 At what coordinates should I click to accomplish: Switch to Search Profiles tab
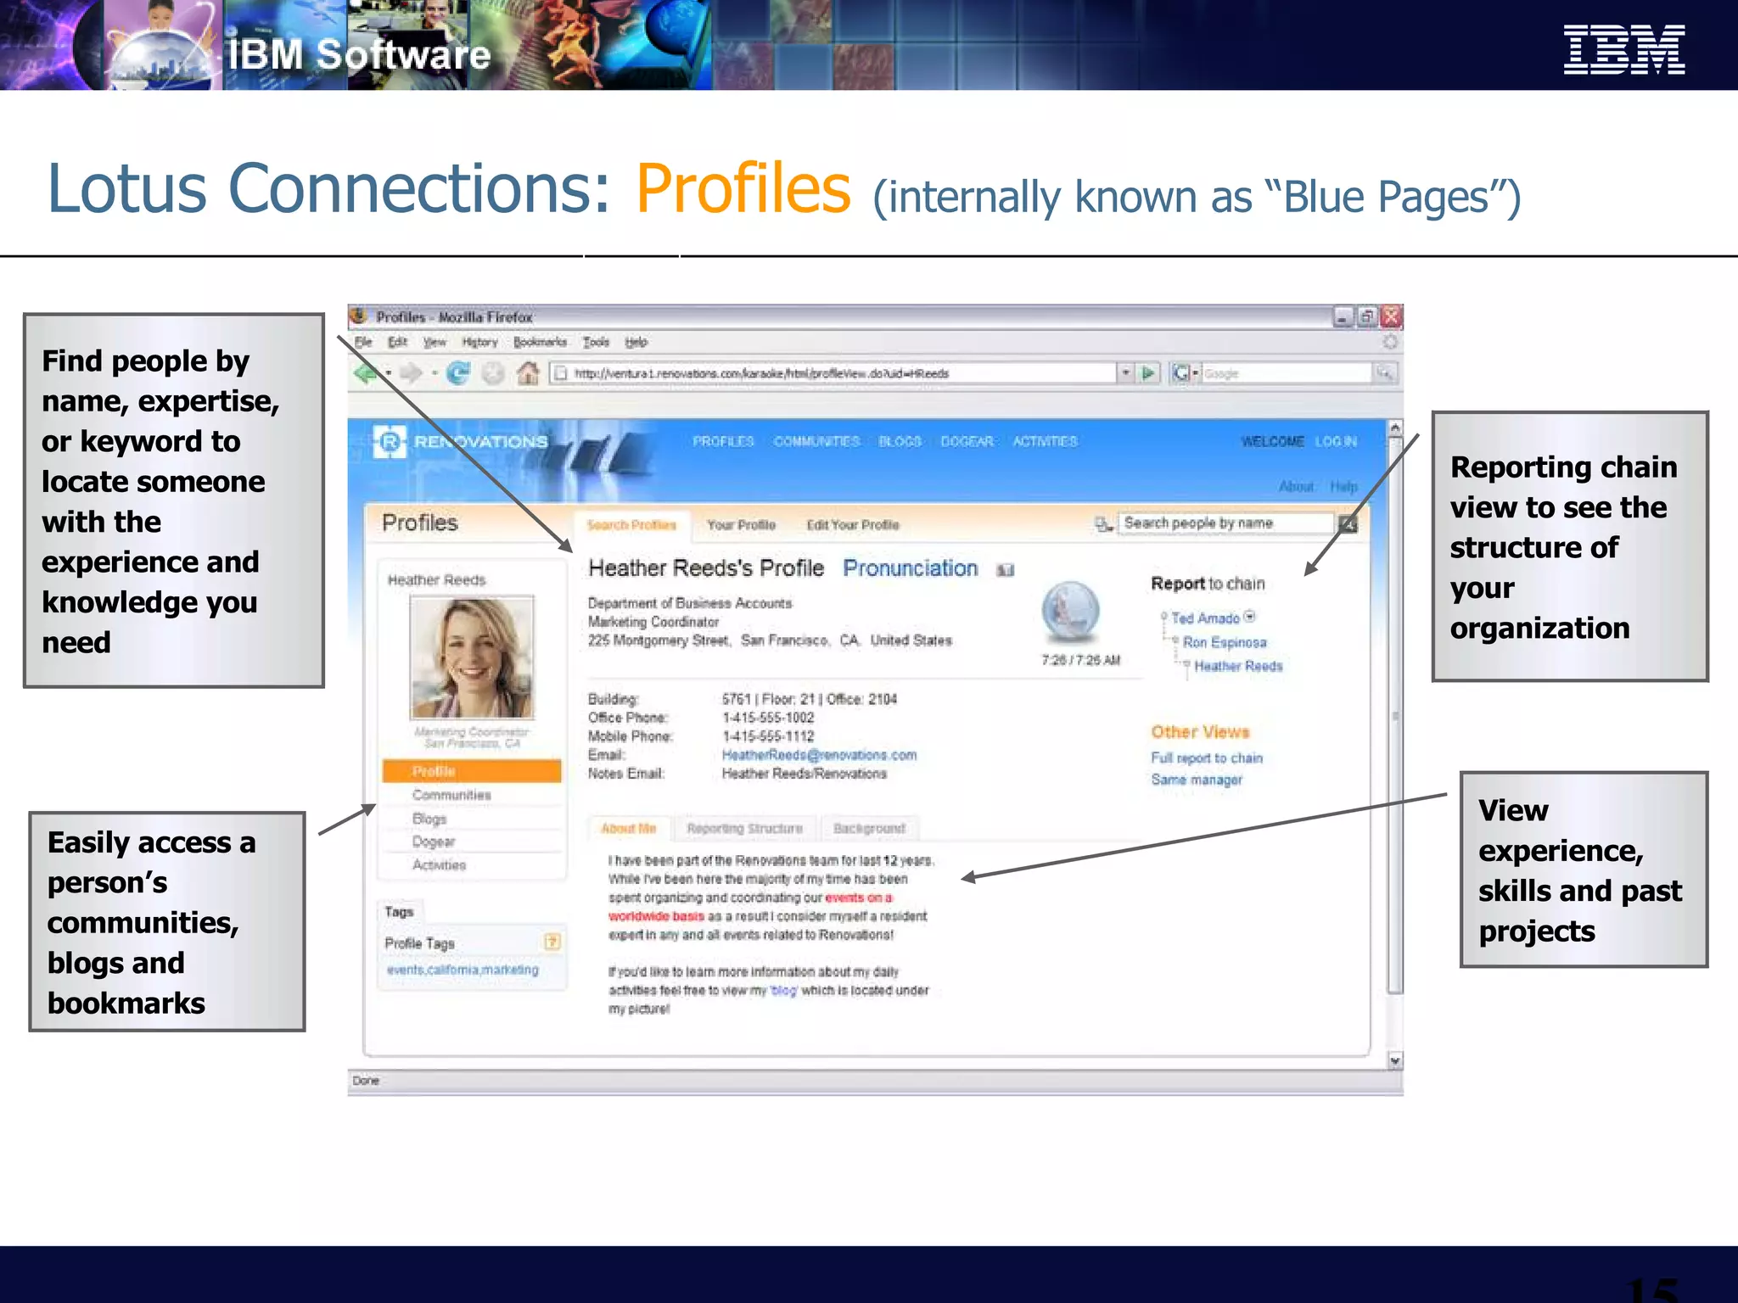[631, 525]
